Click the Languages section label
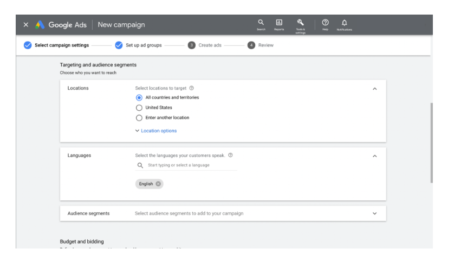 [79, 155]
